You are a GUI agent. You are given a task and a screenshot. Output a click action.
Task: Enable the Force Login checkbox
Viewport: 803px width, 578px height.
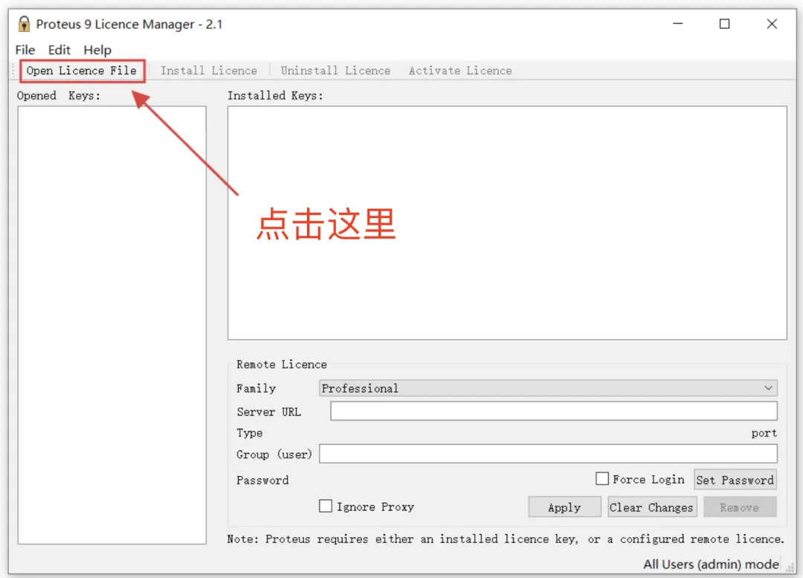(602, 478)
